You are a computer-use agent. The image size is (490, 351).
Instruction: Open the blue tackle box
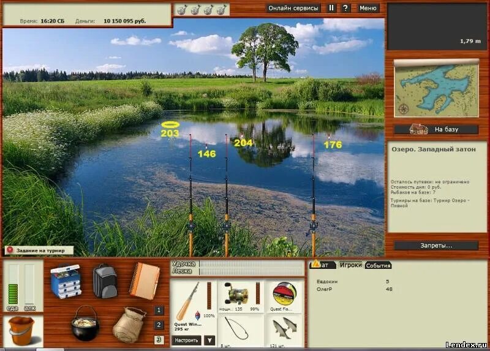click(66, 281)
